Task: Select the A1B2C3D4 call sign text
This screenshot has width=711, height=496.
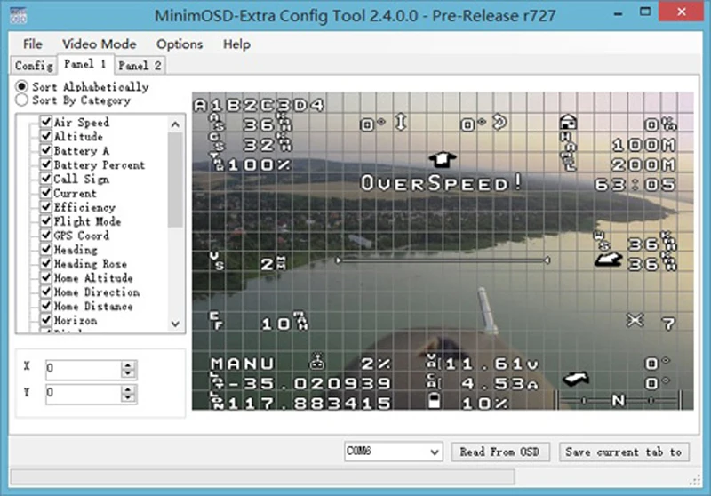Action: pos(260,105)
